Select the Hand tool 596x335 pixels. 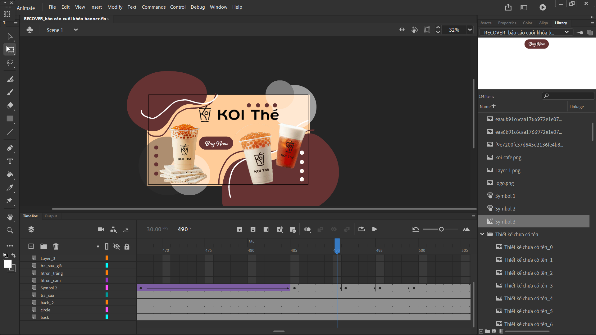(x=10, y=217)
